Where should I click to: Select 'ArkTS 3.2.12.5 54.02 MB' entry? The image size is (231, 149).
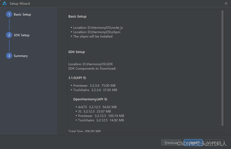pos(97,107)
